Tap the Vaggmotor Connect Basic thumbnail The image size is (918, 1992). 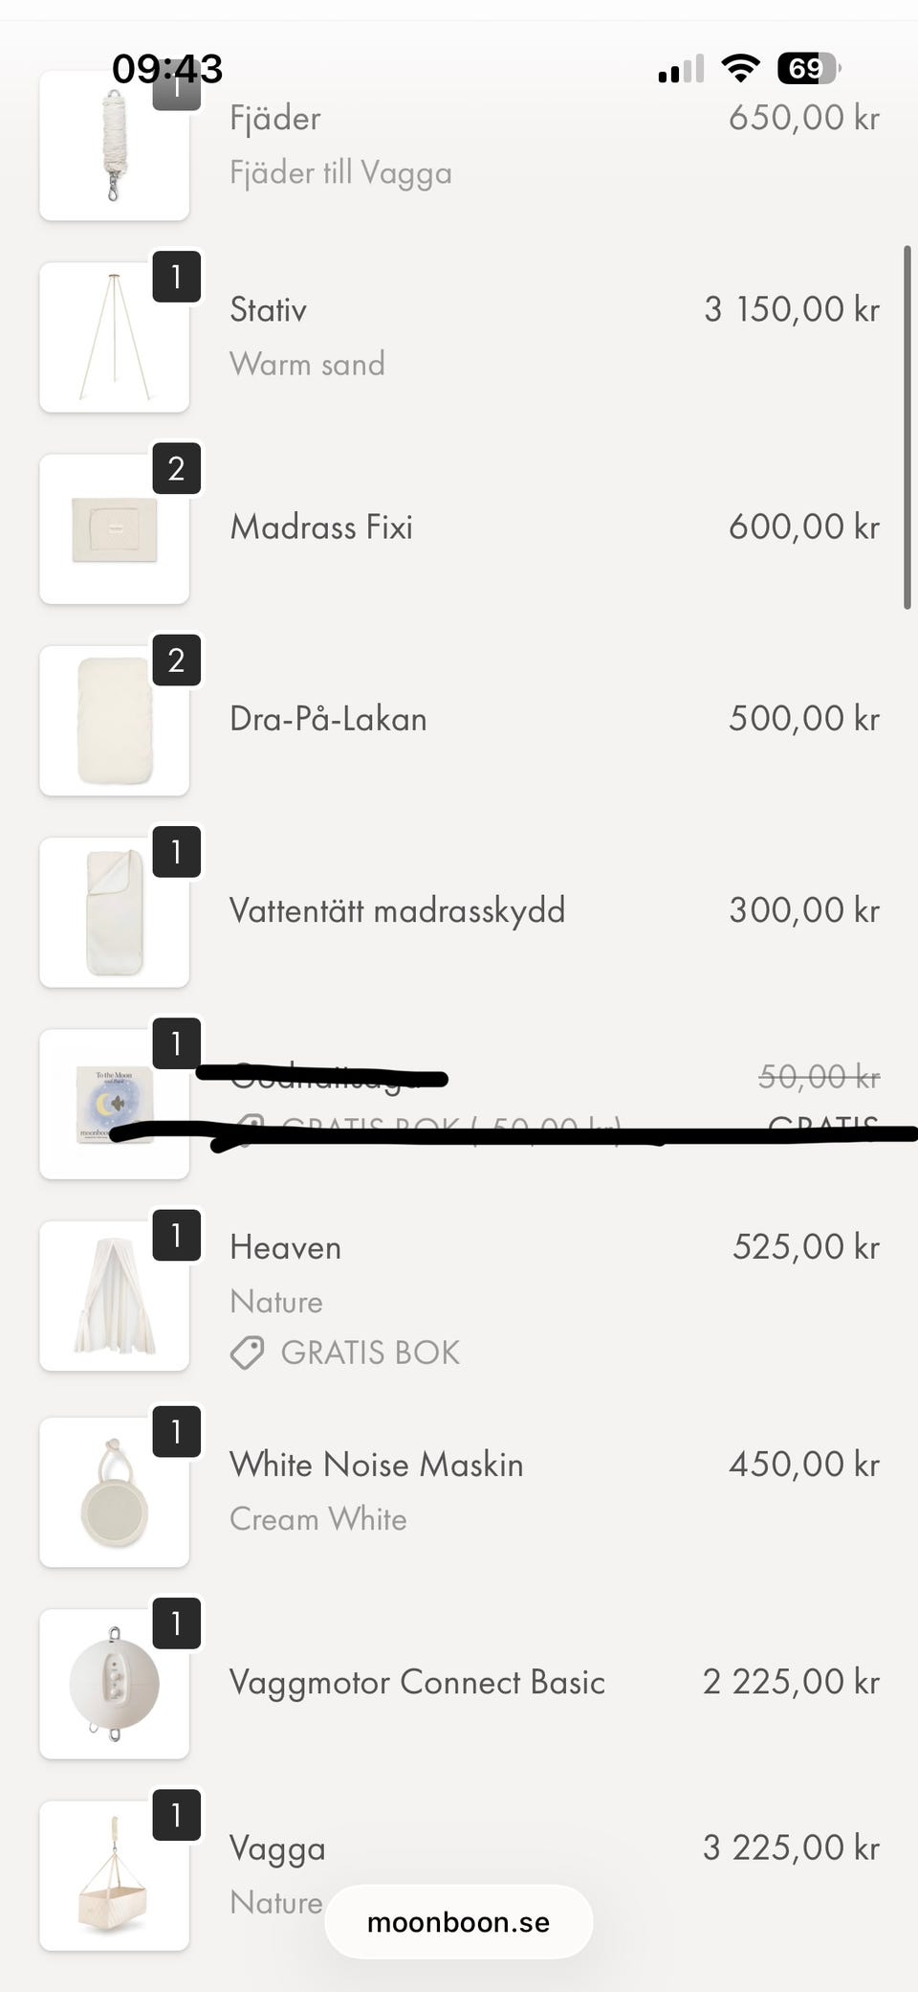[114, 1683]
